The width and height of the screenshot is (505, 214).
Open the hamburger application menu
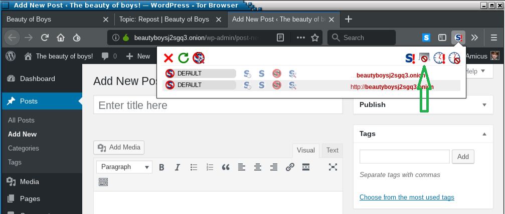pyautogui.click(x=494, y=37)
